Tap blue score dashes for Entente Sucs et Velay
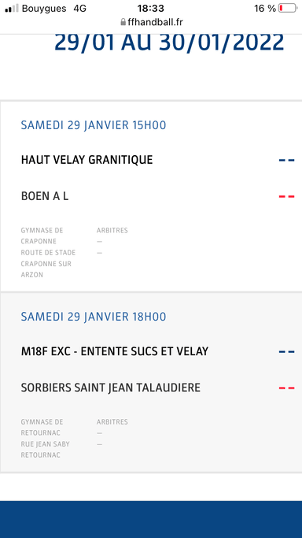Image resolution: width=302 pixels, height=538 pixels. click(286, 351)
